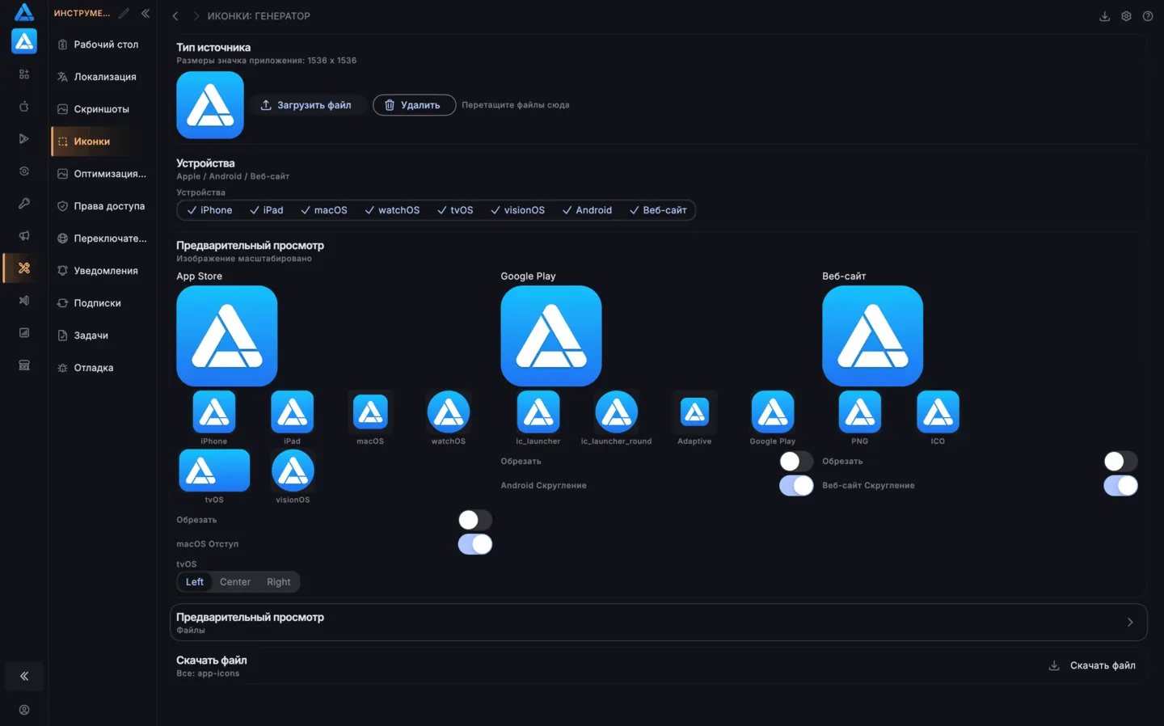Open the Google Play section icon
This screenshot has width=1164, height=726.
(24, 139)
